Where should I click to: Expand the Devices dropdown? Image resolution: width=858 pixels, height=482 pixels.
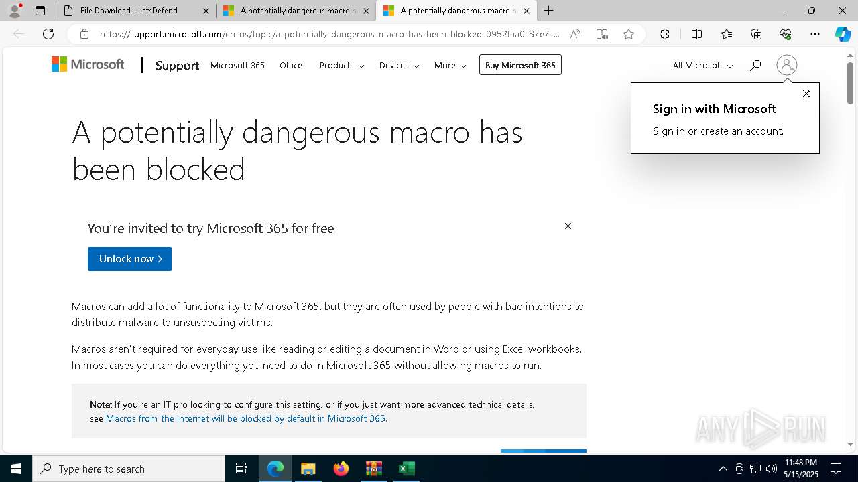399,65
